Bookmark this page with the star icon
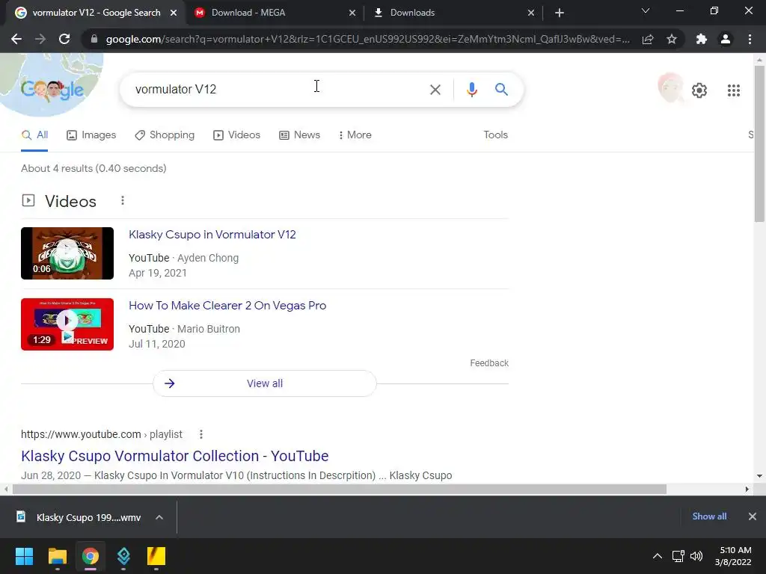The height and width of the screenshot is (574, 766). [672, 39]
